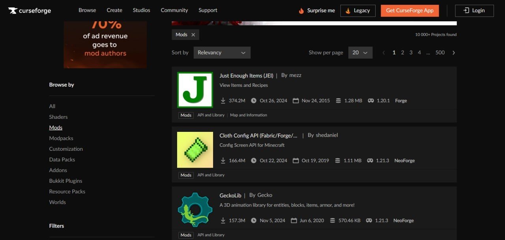Click gamepad icon in Cloth Config row
This screenshot has width=505, height=240.
coord(370,161)
